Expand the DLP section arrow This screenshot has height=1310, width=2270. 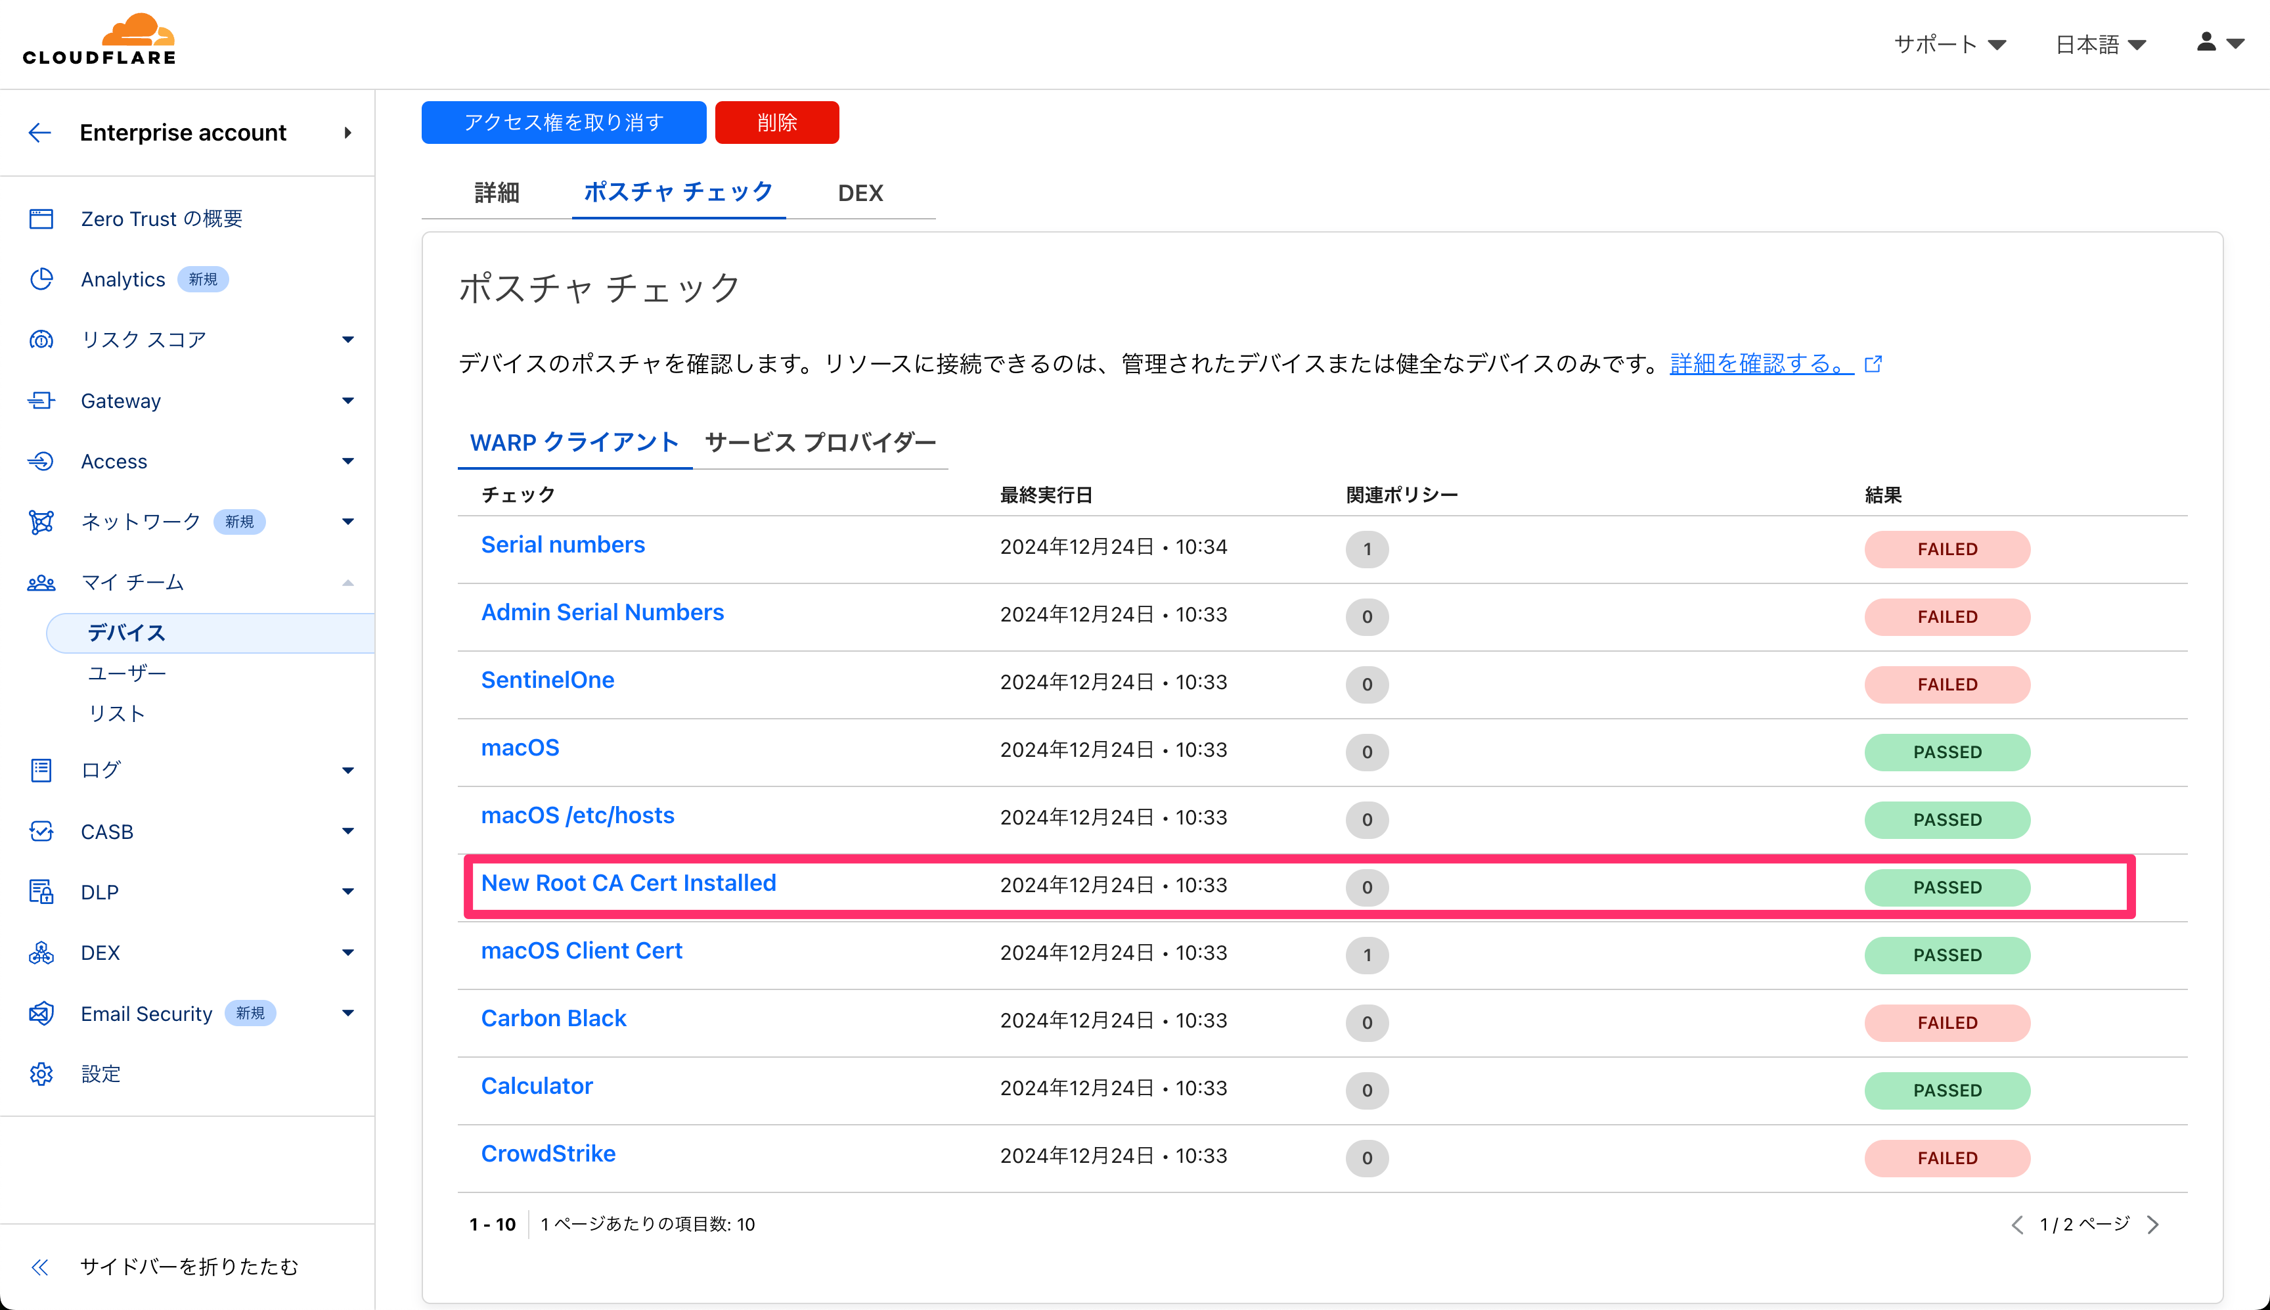point(348,892)
